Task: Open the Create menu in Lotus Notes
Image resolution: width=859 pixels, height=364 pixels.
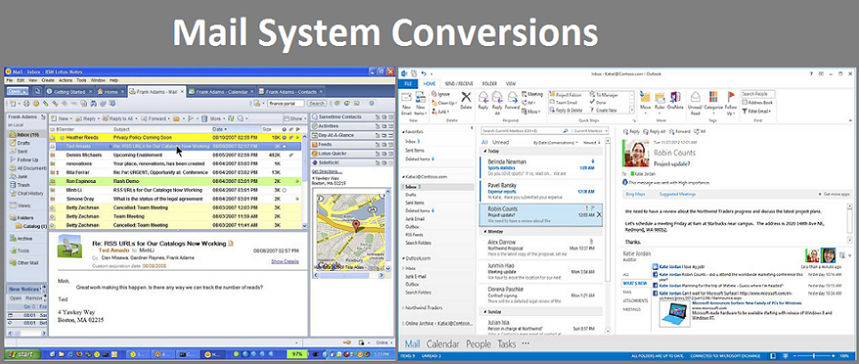Action: point(48,81)
